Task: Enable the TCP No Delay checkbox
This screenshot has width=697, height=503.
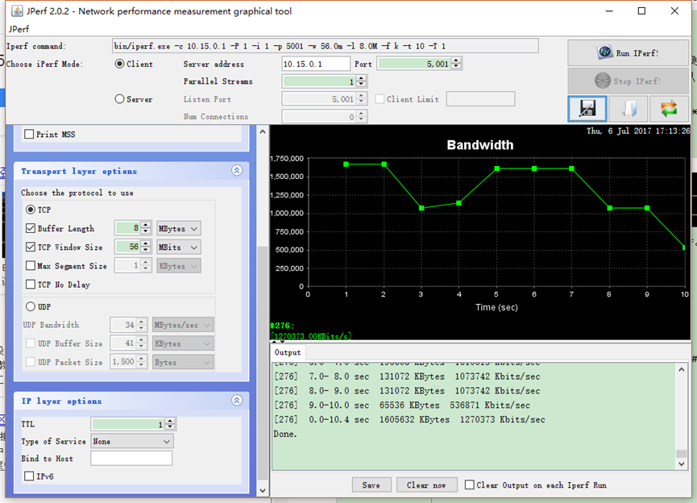Action: 31,285
